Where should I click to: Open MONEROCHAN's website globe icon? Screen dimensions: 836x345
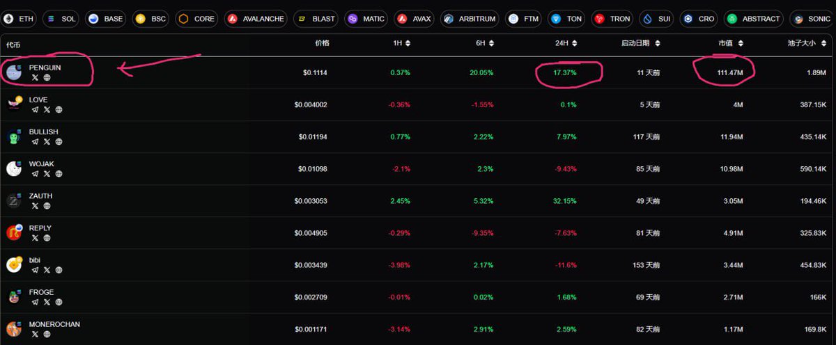click(x=47, y=334)
